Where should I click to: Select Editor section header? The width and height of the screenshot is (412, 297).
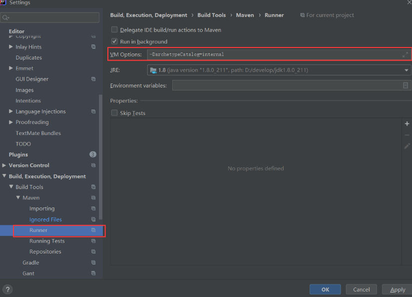tap(16, 31)
